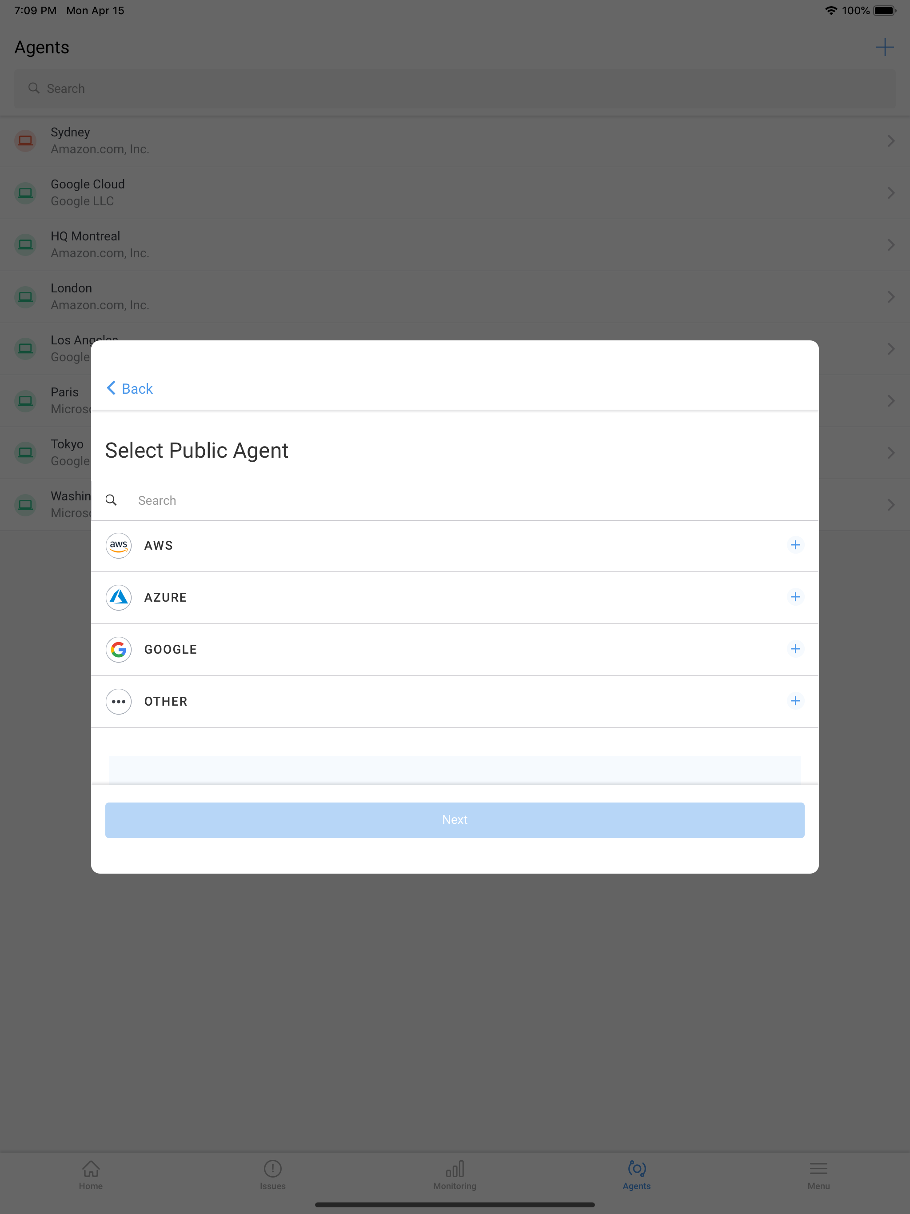Go back using the Back link

(130, 388)
